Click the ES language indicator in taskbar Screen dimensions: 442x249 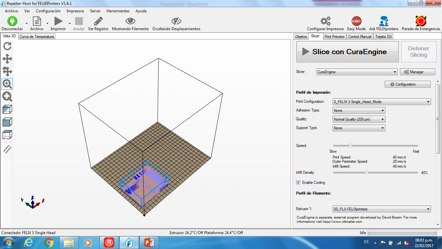(x=366, y=242)
